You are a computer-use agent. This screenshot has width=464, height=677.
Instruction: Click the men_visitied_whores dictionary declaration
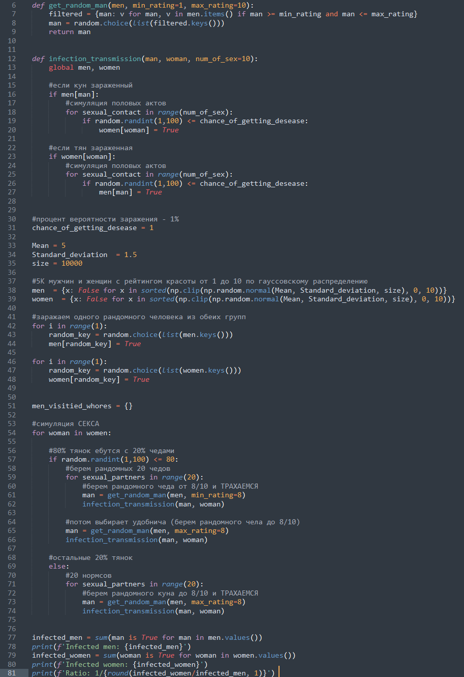[82, 406]
